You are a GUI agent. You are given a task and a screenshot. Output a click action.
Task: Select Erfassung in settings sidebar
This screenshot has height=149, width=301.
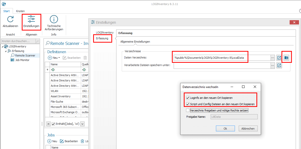(102, 38)
